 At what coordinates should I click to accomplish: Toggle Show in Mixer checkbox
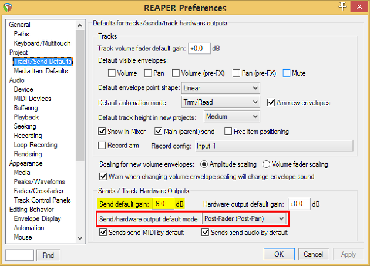coord(102,131)
